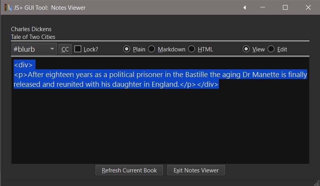Select the Plain format radio button
The height and width of the screenshot is (186, 320).
(x=126, y=49)
